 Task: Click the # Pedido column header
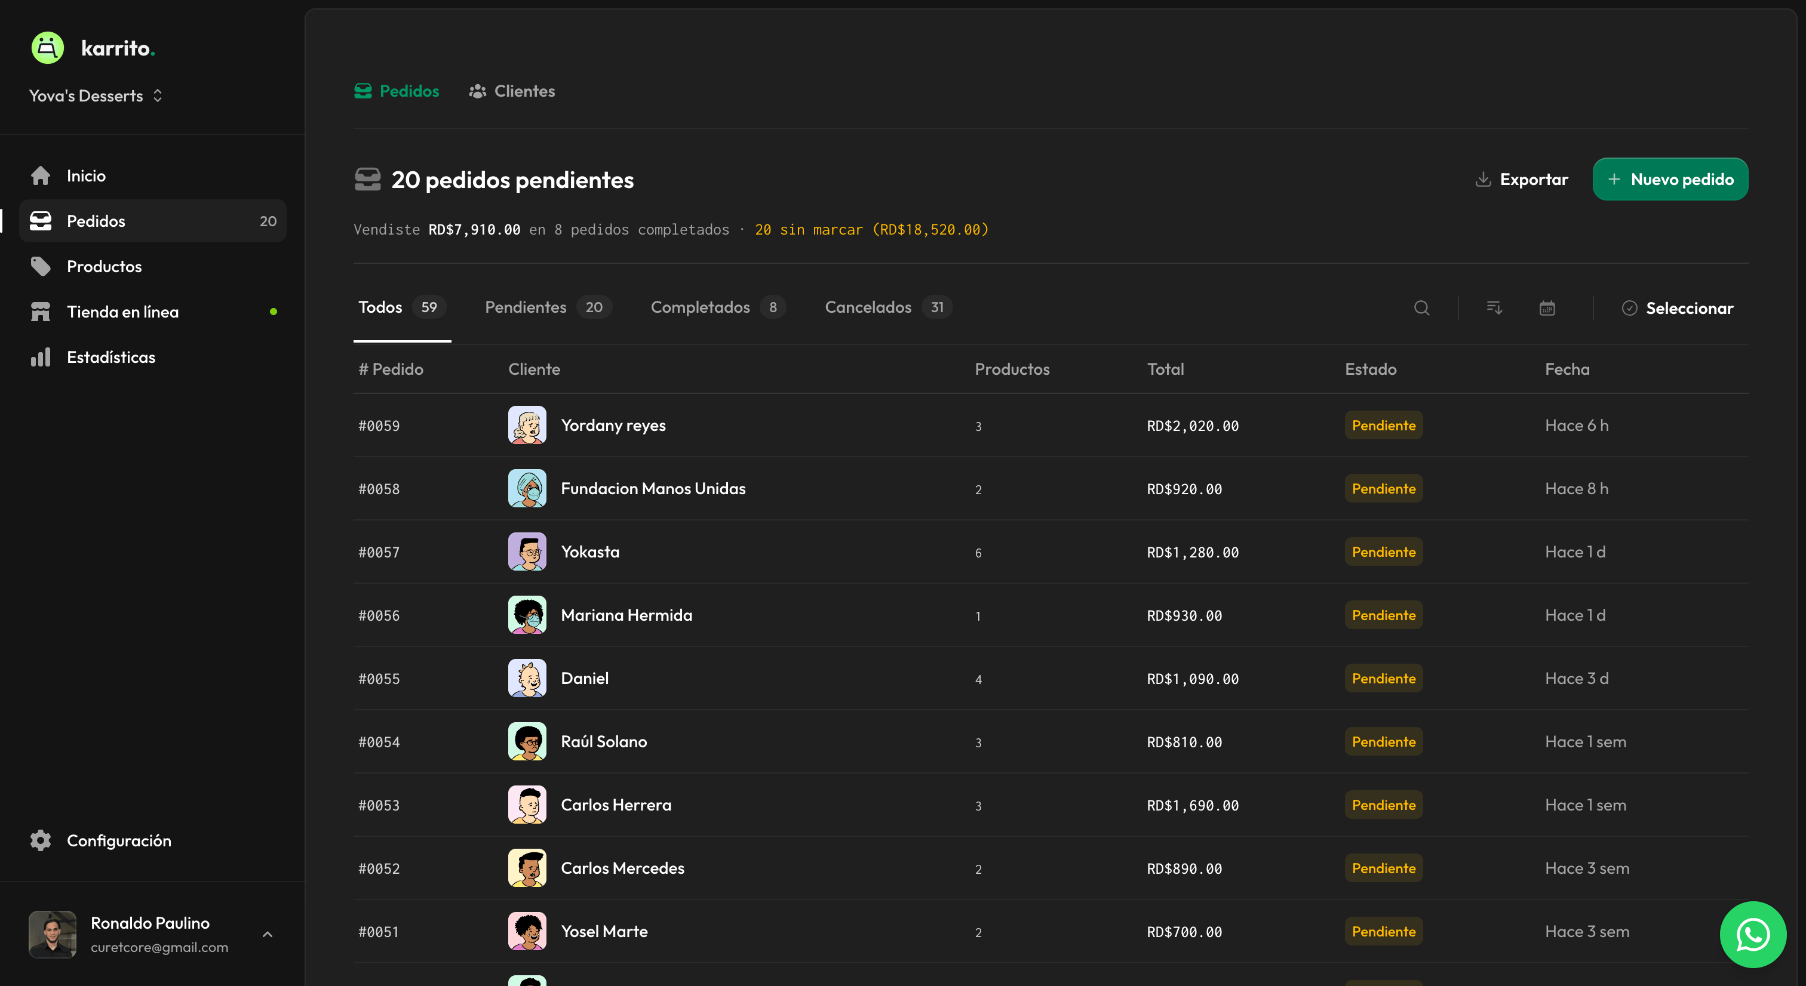click(391, 369)
